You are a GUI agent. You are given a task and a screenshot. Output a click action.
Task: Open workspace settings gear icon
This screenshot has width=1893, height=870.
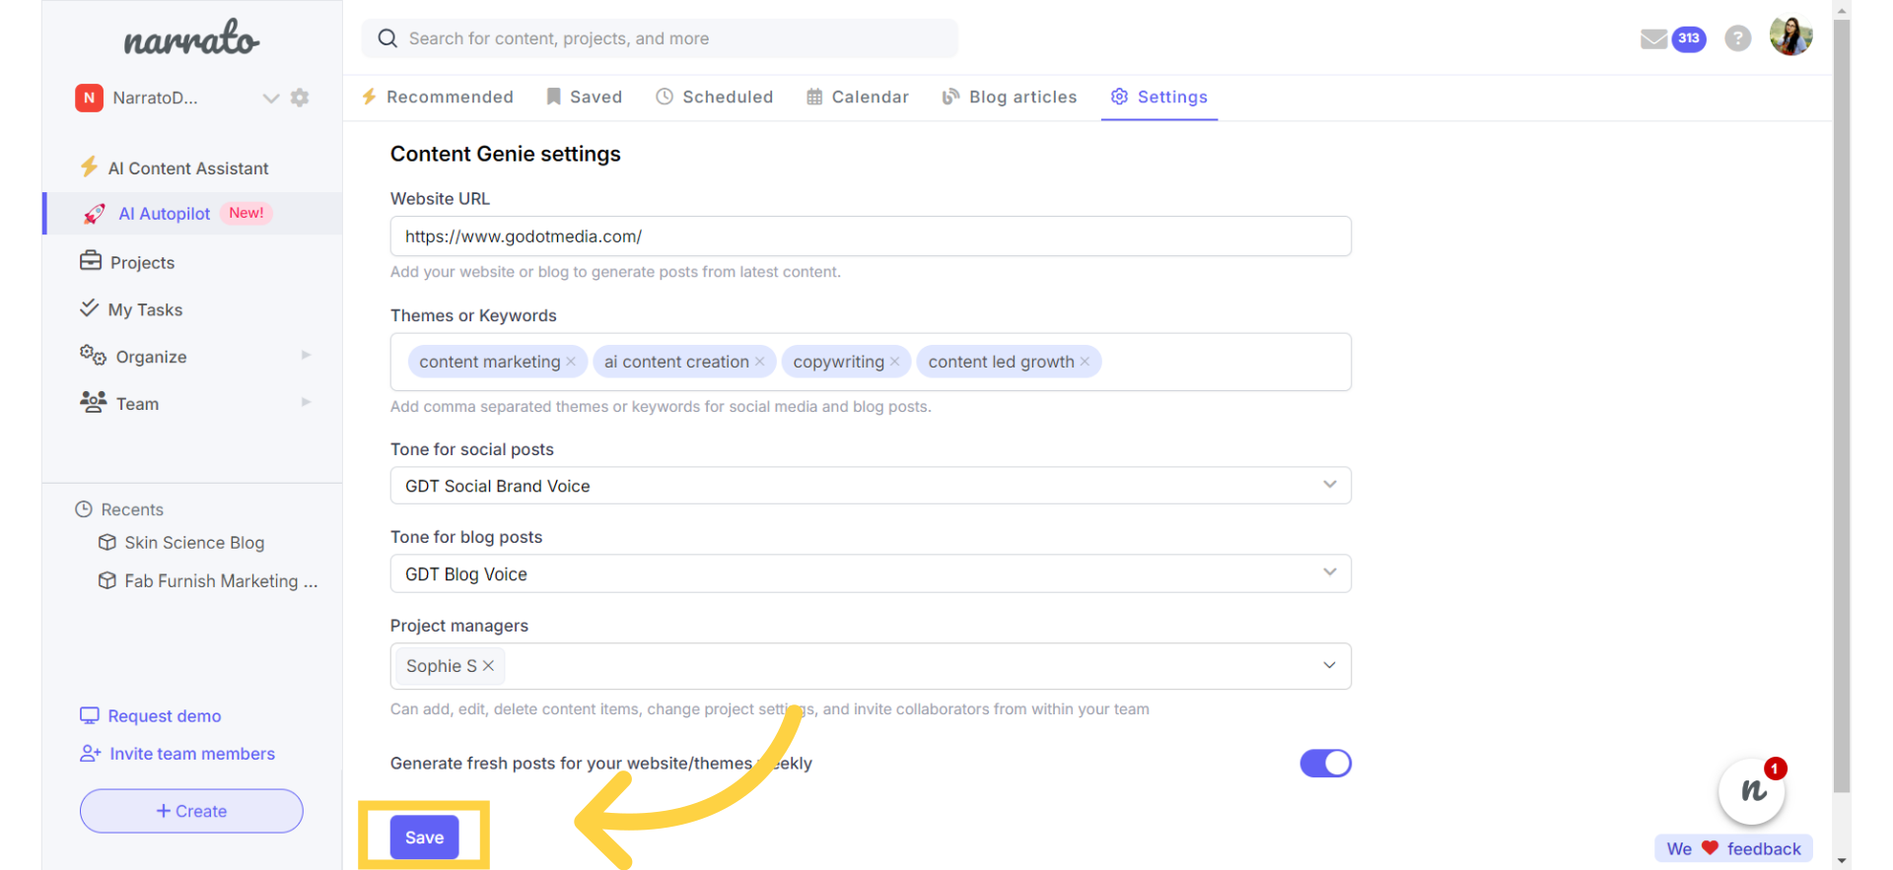[x=300, y=98]
